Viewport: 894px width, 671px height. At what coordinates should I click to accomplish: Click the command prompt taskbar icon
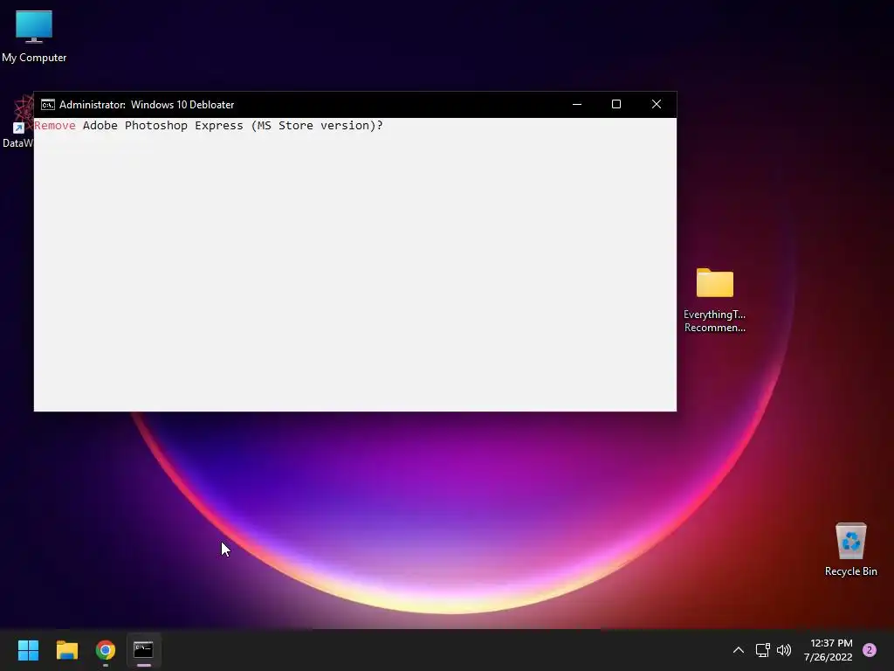(144, 650)
